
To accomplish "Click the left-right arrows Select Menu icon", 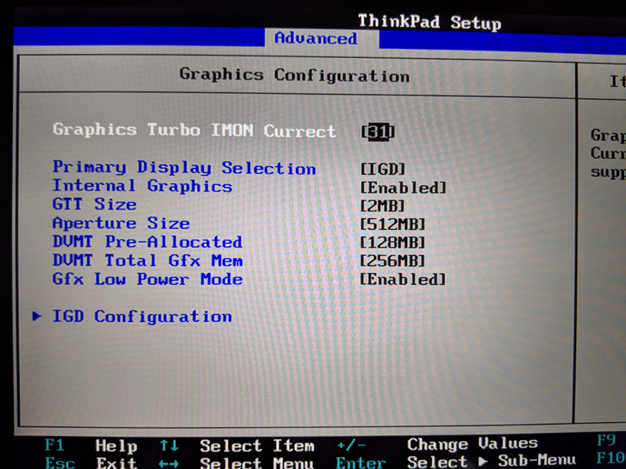I will point(169,464).
